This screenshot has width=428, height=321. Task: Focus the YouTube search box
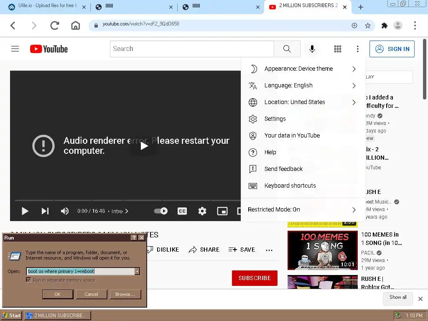(x=192, y=49)
